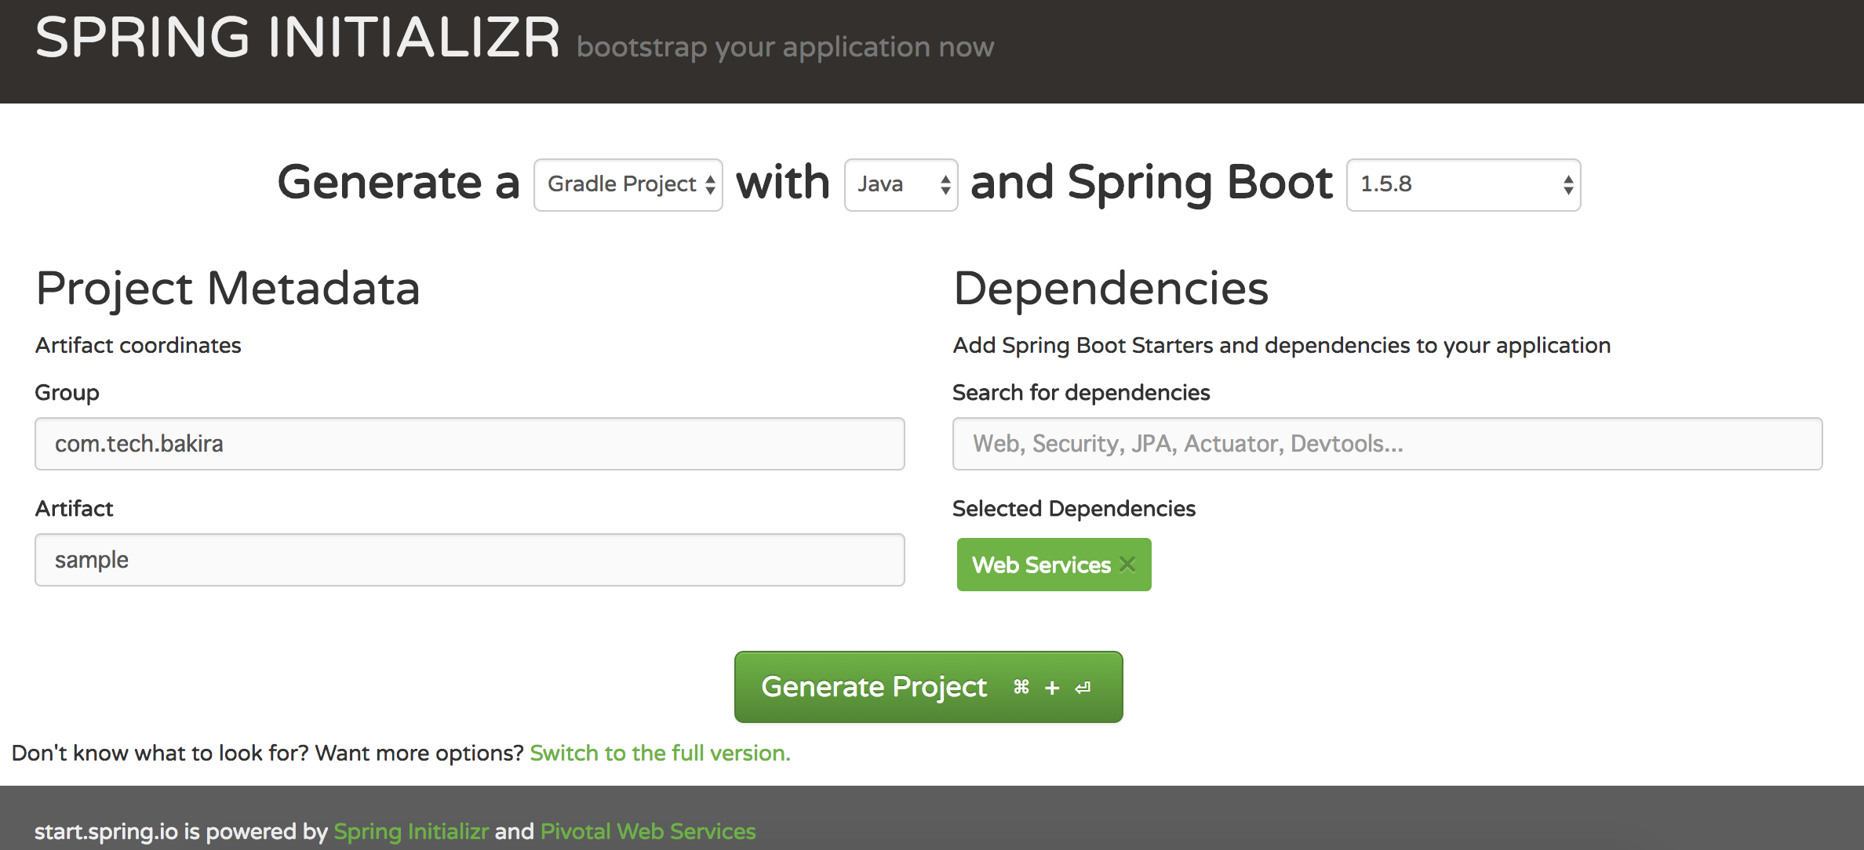Click the Selected Dependencies label

pos(1074,508)
